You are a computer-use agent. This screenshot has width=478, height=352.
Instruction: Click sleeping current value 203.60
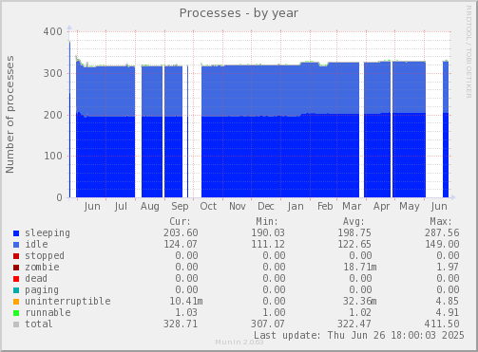click(181, 232)
